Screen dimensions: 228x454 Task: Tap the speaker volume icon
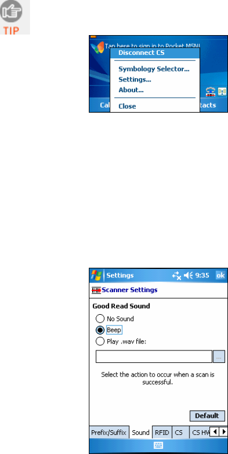[x=188, y=275]
